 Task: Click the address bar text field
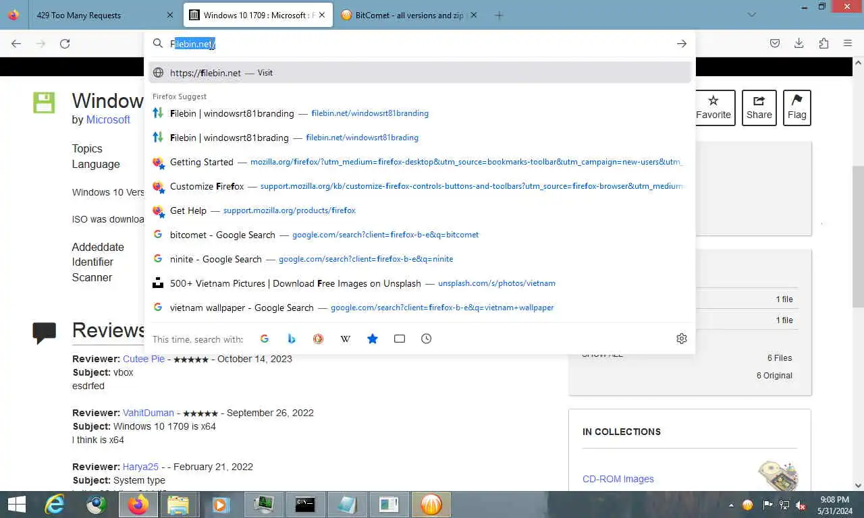click(418, 44)
